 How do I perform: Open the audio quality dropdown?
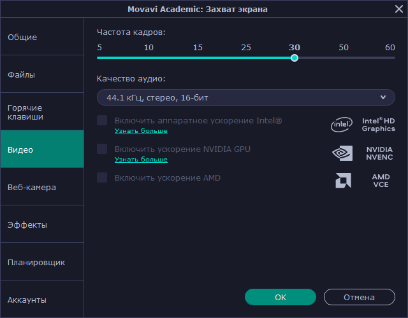coord(246,97)
